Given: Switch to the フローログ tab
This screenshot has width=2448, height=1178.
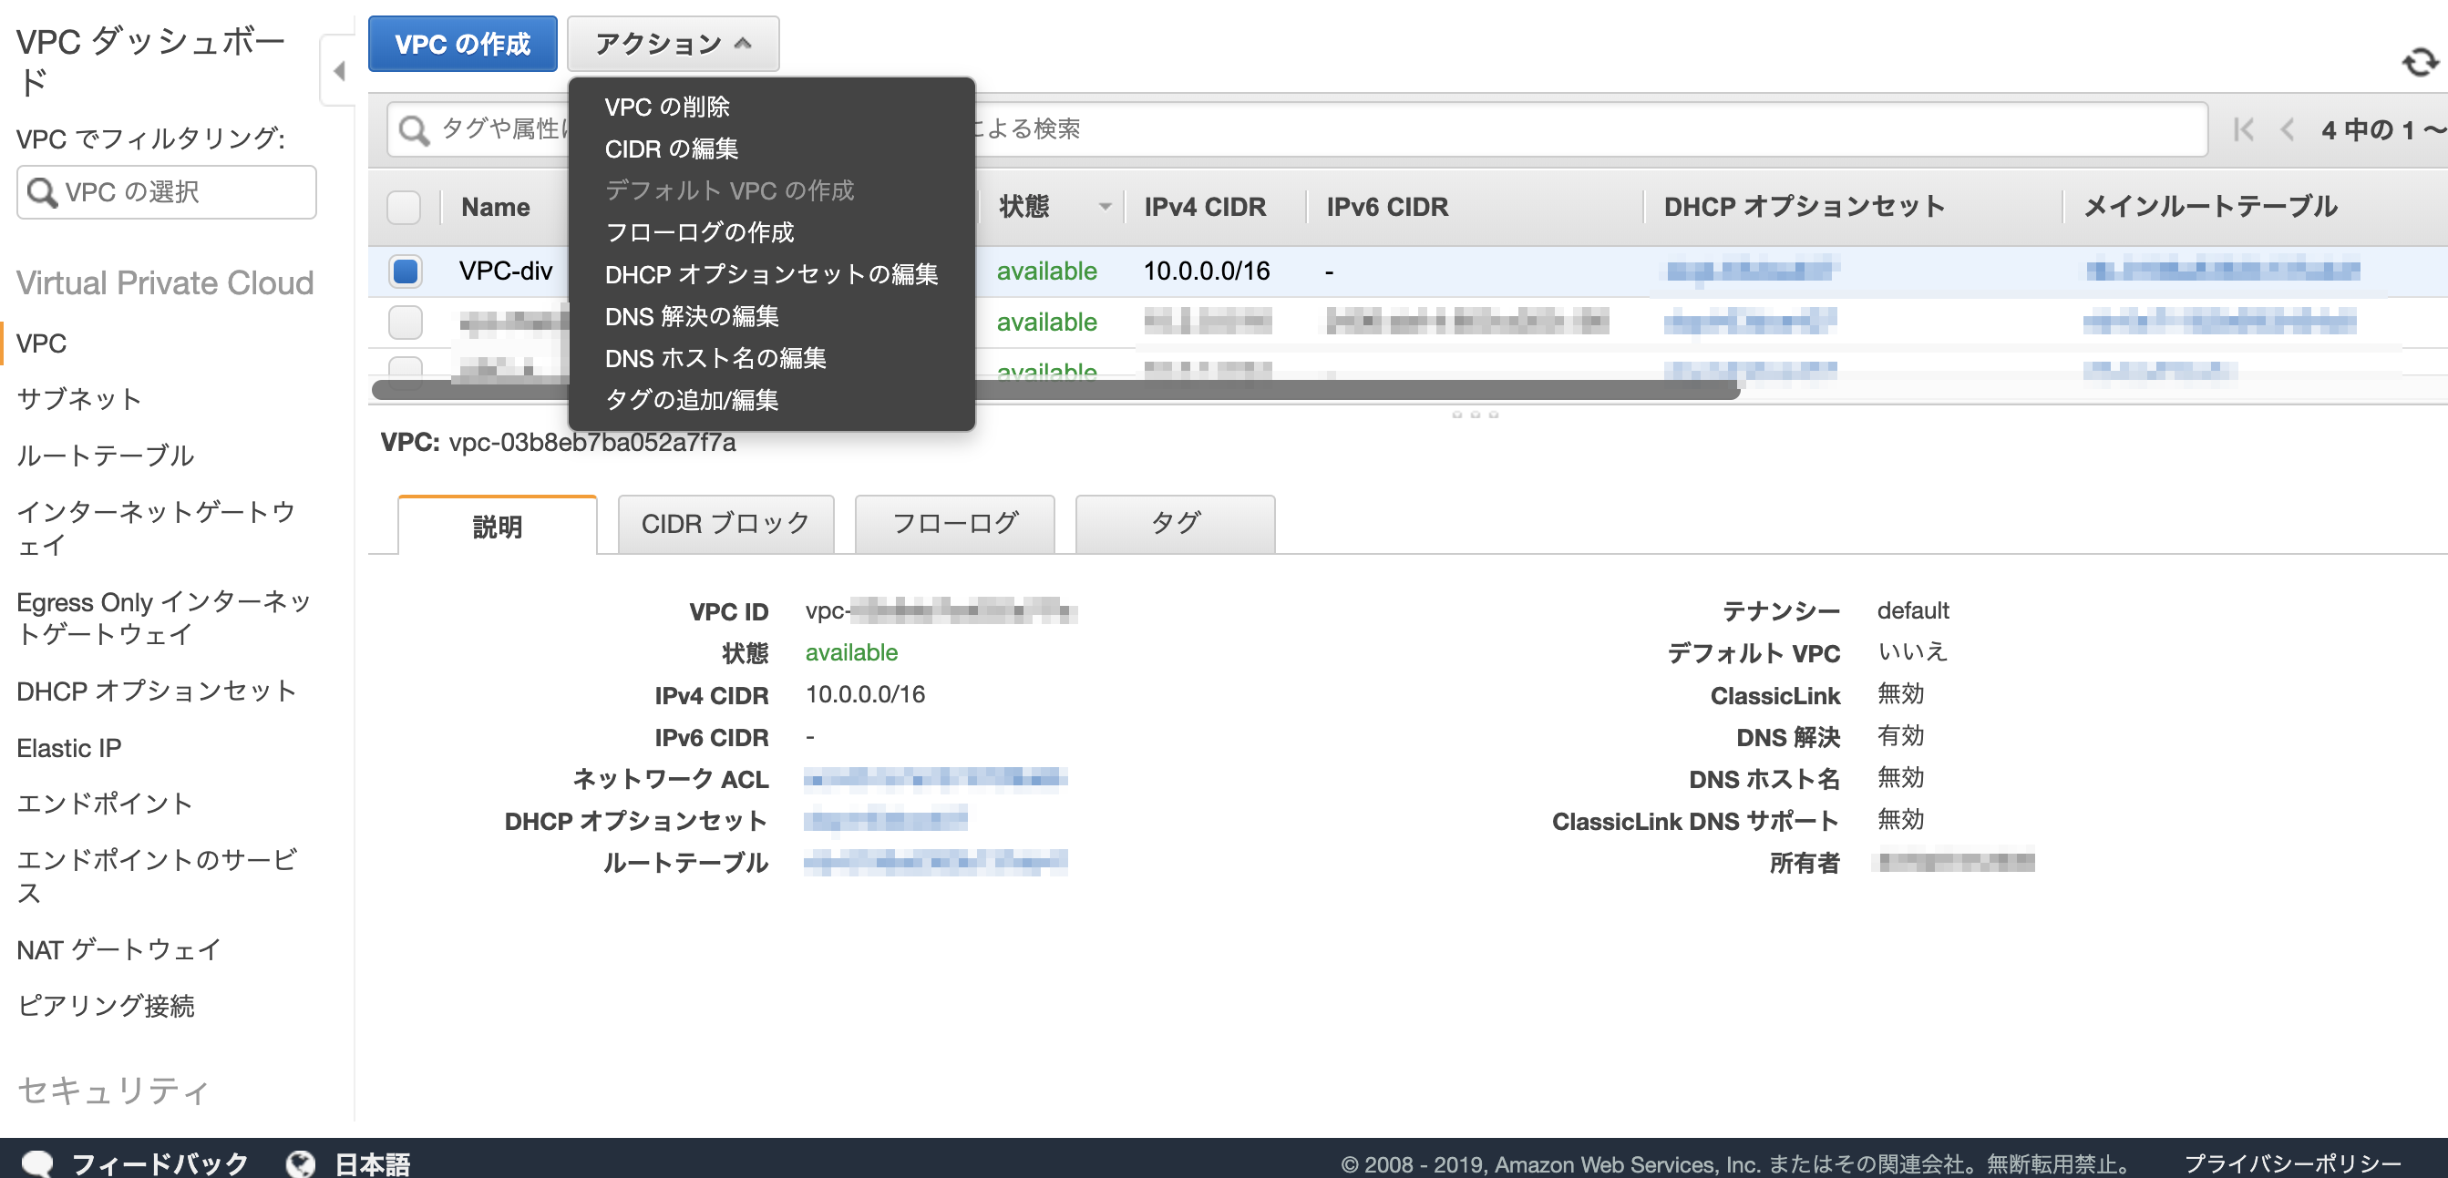Looking at the screenshot, I should [954, 524].
